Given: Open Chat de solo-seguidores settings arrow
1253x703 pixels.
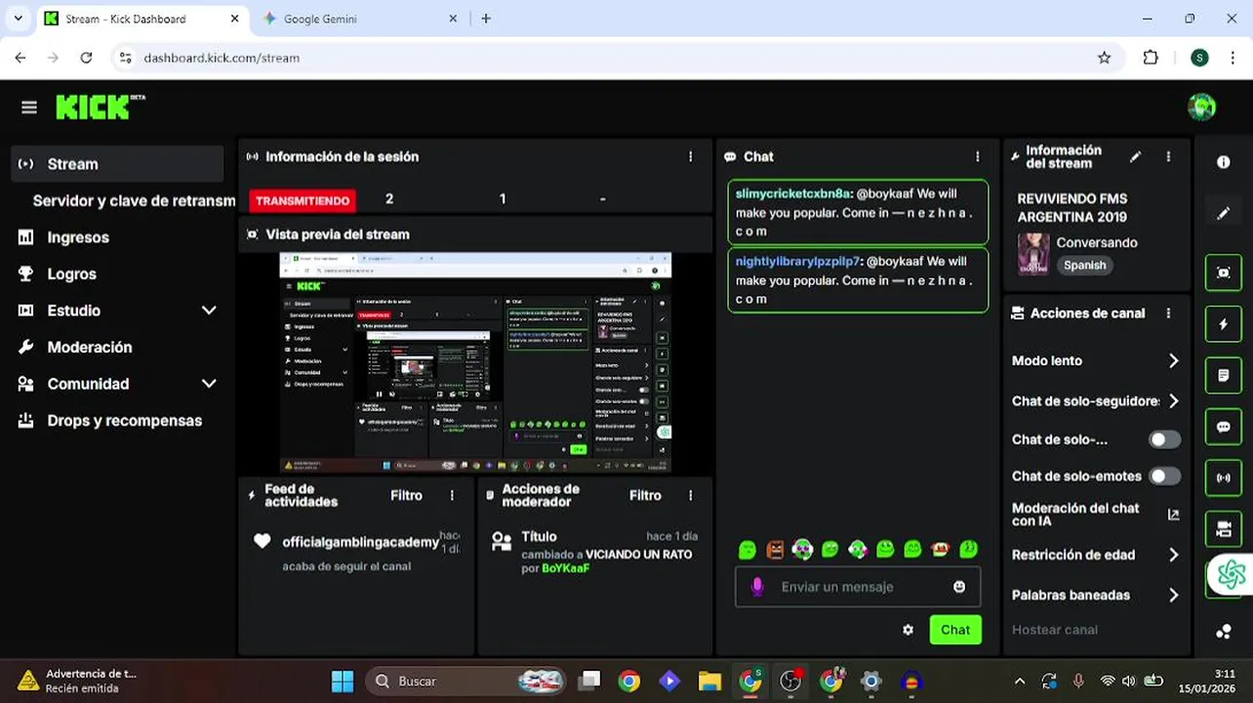Looking at the screenshot, I should coord(1173,401).
